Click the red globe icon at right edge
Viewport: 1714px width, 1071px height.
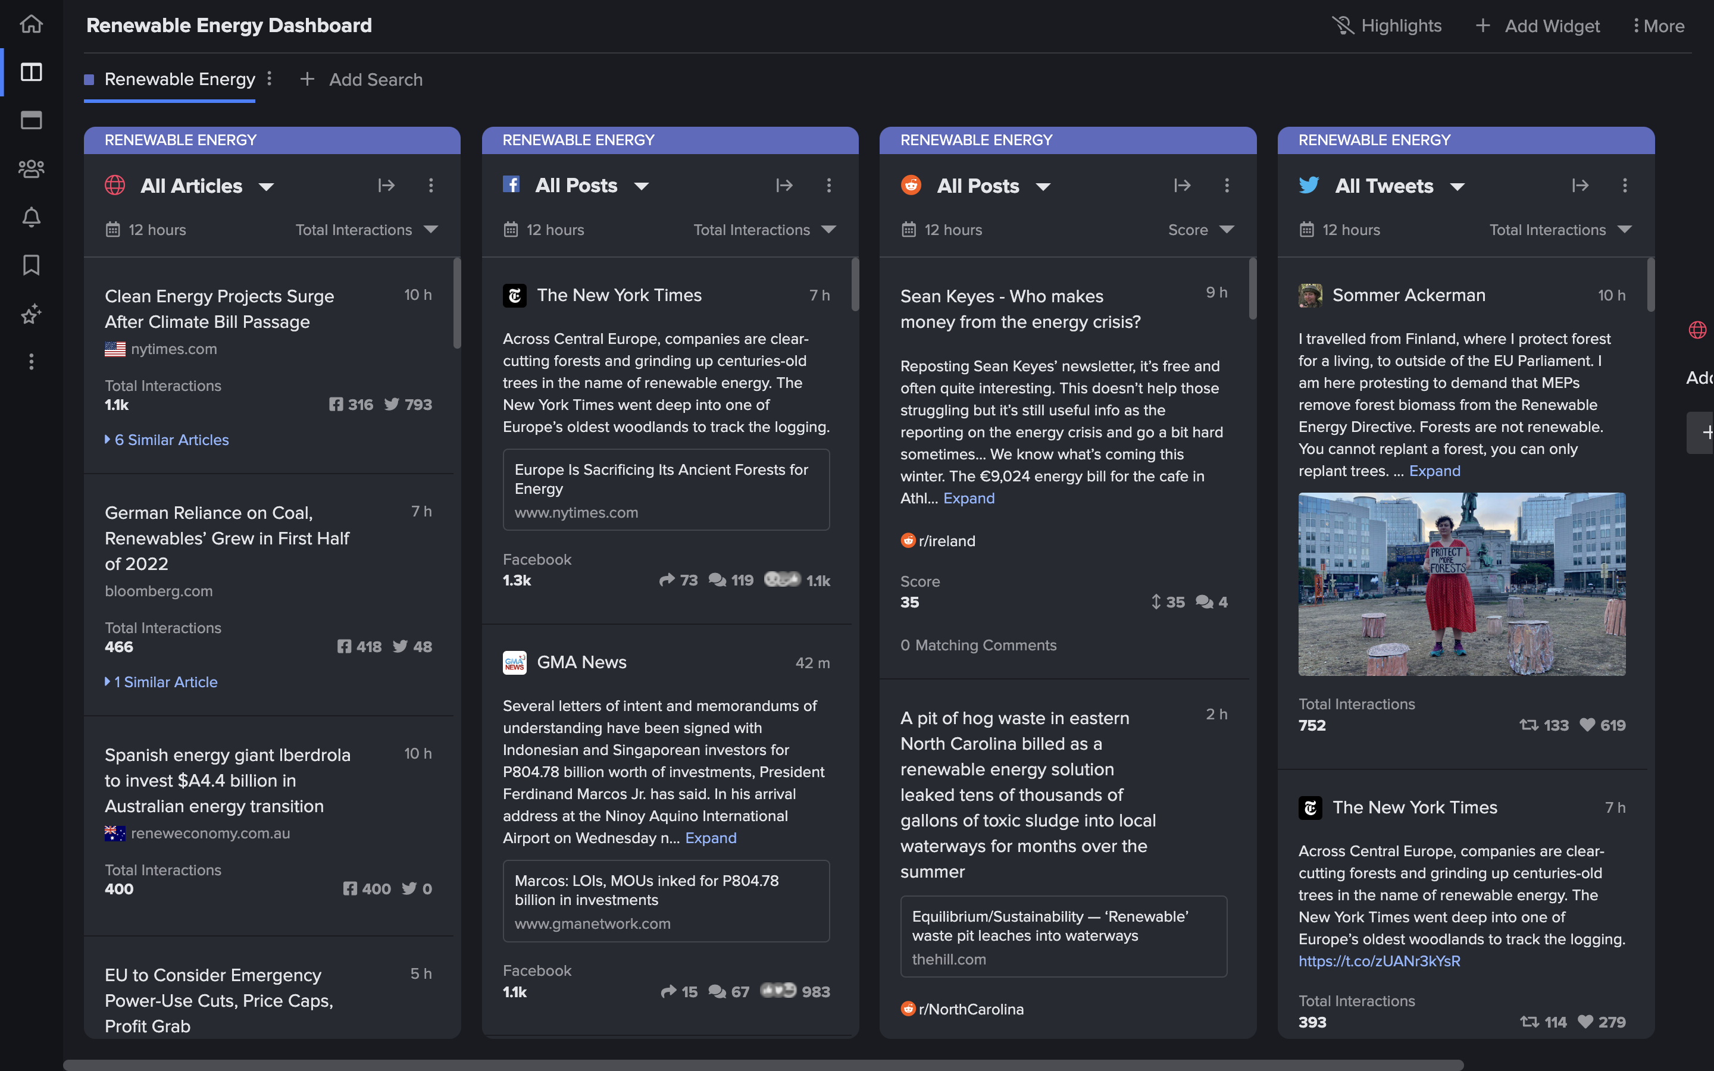1698,330
